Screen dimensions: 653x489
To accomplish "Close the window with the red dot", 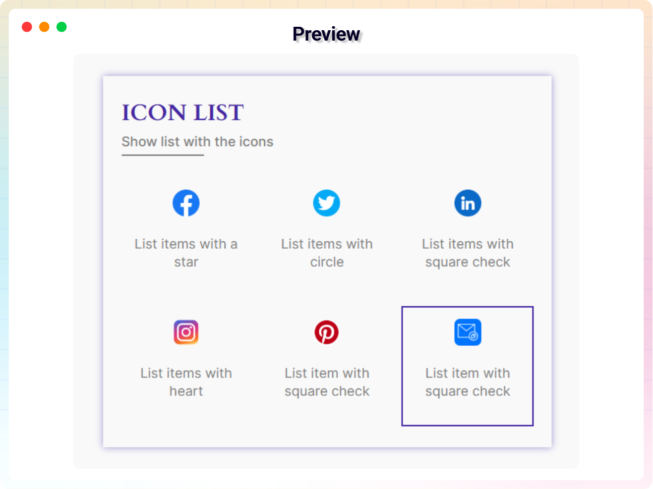I will pos(27,27).
